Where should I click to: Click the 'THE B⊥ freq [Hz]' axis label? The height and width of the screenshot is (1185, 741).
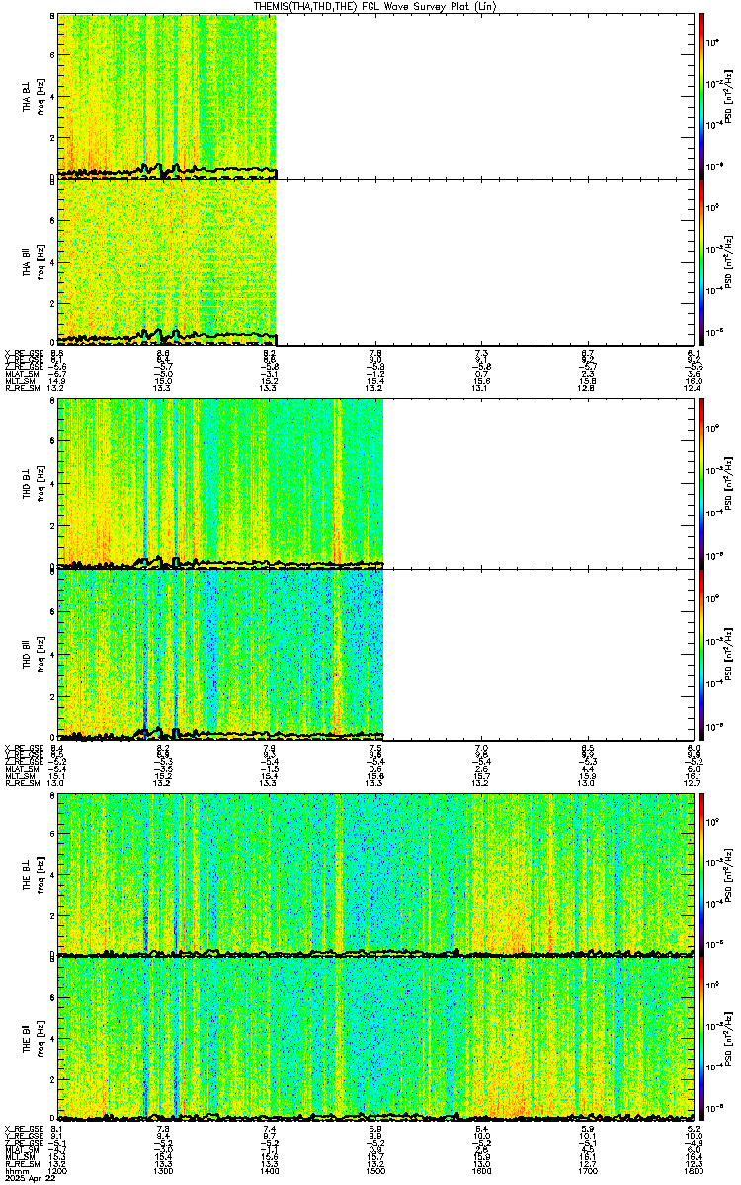[33, 874]
